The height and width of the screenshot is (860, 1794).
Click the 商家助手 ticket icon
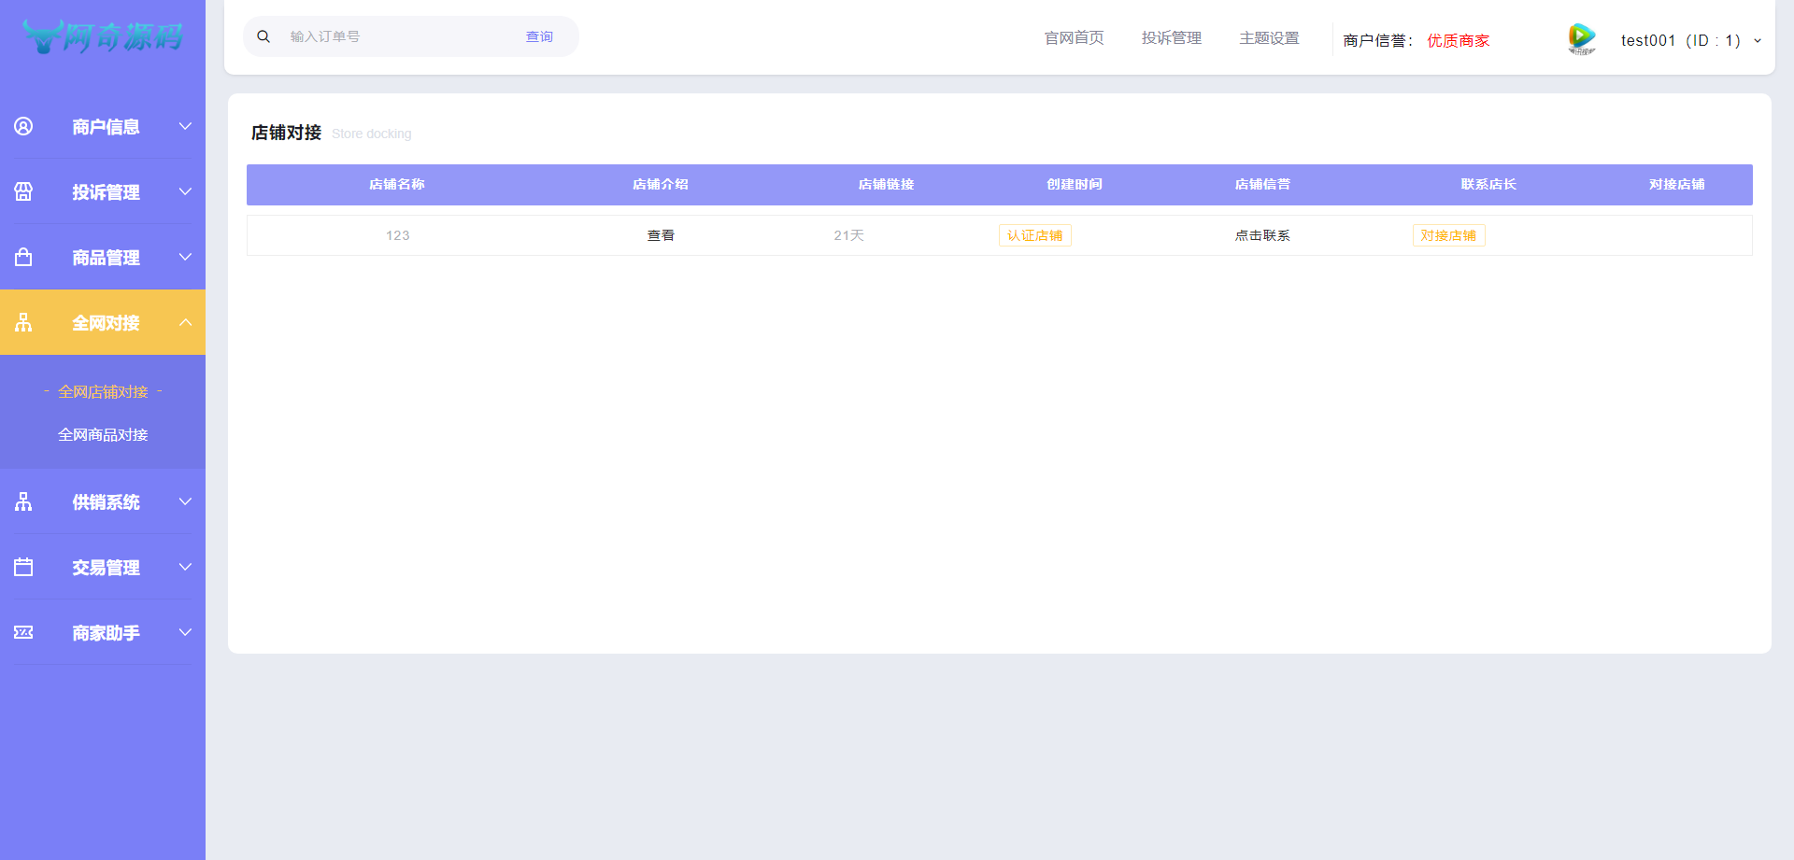pos(23,632)
